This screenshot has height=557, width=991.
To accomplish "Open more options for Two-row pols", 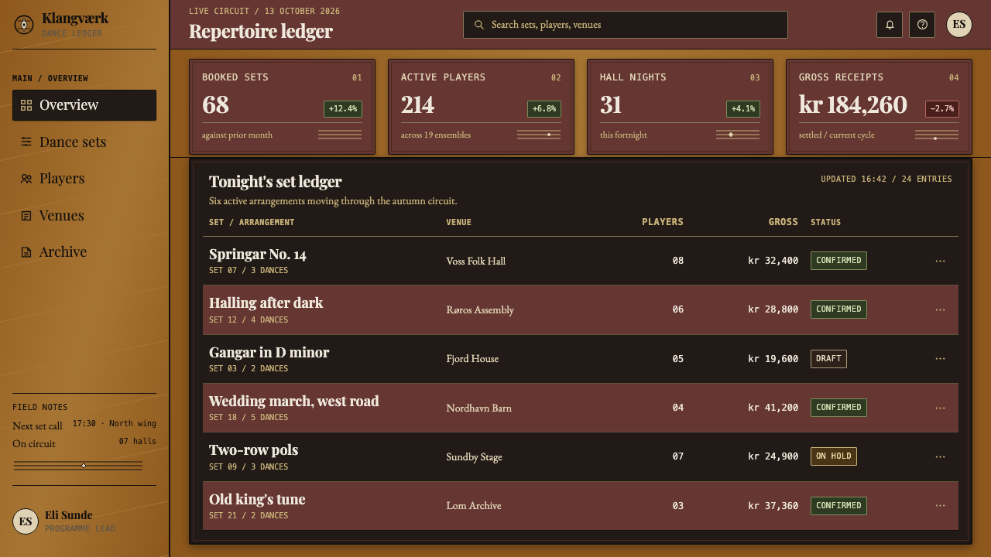I will pos(940,456).
